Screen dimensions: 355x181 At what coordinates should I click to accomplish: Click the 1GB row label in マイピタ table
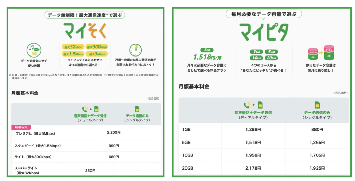click(186, 130)
